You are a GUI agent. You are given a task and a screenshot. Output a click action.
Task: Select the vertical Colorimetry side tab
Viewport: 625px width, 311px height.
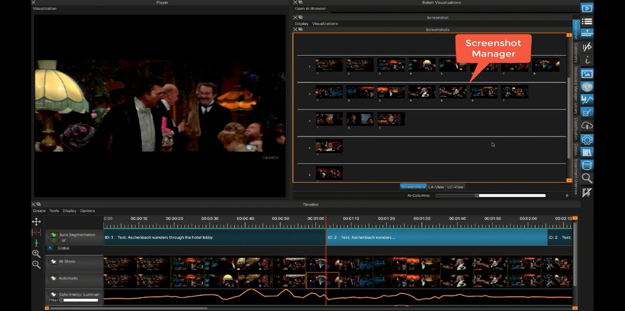[576, 53]
